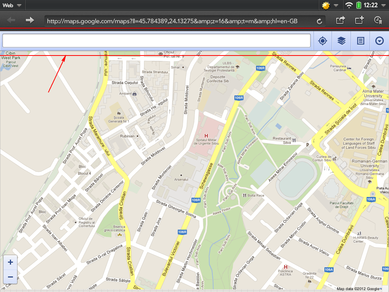The width and height of the screenshot is (389, 292).
Task: Click the forward navigation arrow
Action: tap(30, 21)
